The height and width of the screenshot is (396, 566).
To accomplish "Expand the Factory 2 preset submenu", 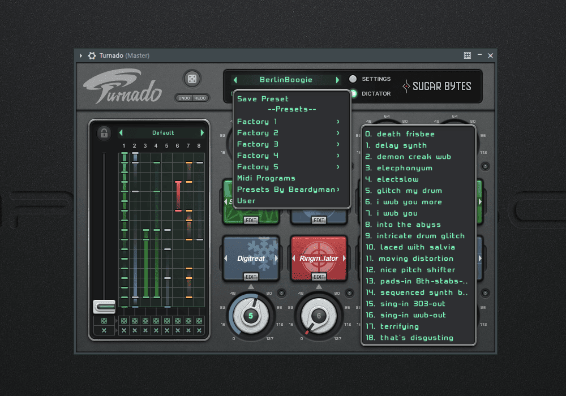I will [289, 133].
